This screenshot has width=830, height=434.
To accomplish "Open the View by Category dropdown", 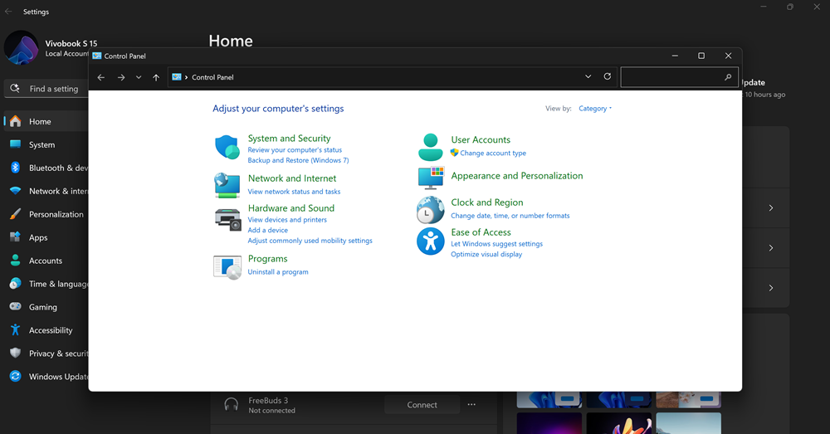I will click(595, 109).
